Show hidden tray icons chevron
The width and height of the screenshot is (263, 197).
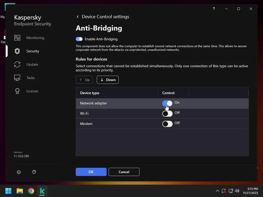pos(217,191)
